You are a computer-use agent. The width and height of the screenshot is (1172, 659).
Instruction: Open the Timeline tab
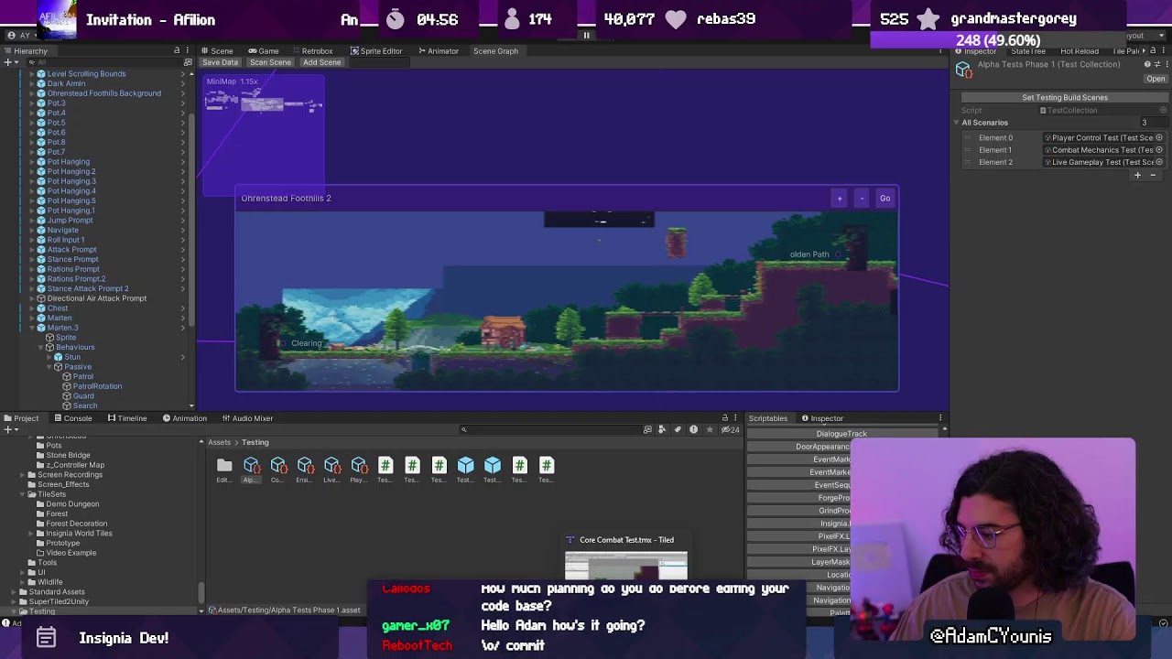(126, 418)
